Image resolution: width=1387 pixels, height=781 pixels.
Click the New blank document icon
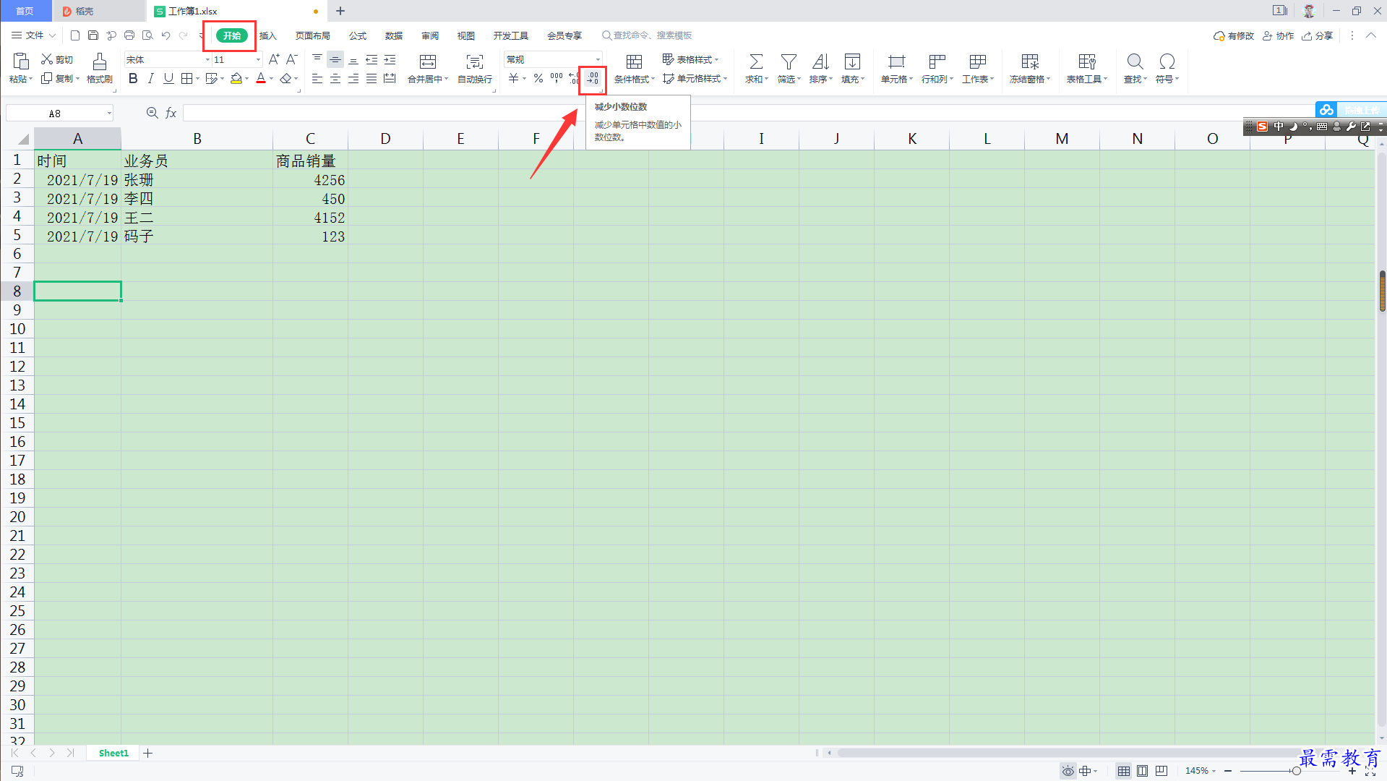point(75,35)
